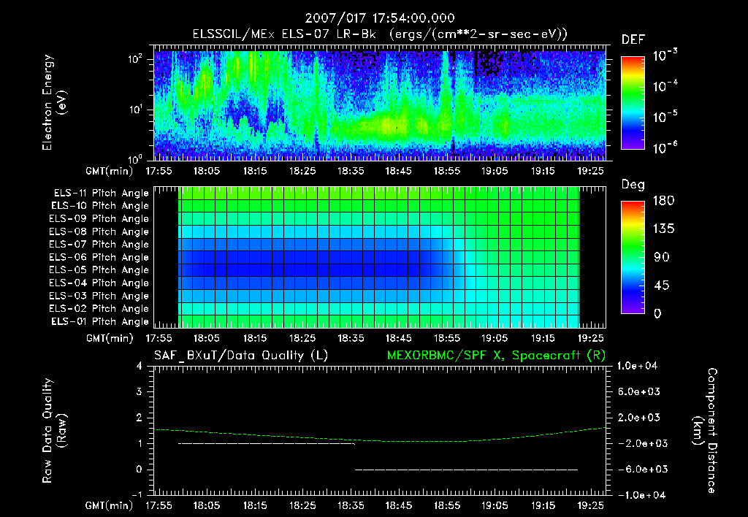Select the ELS-04 Pitch Angle row label

pyautogui.click(x=99, y=283)
